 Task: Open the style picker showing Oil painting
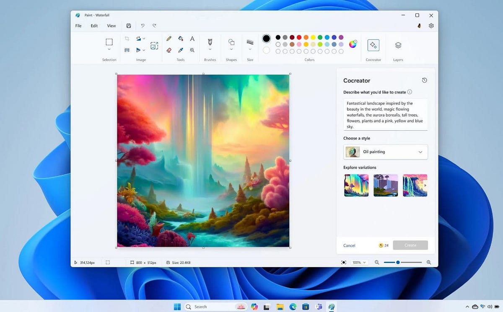(x=385, y=152)
